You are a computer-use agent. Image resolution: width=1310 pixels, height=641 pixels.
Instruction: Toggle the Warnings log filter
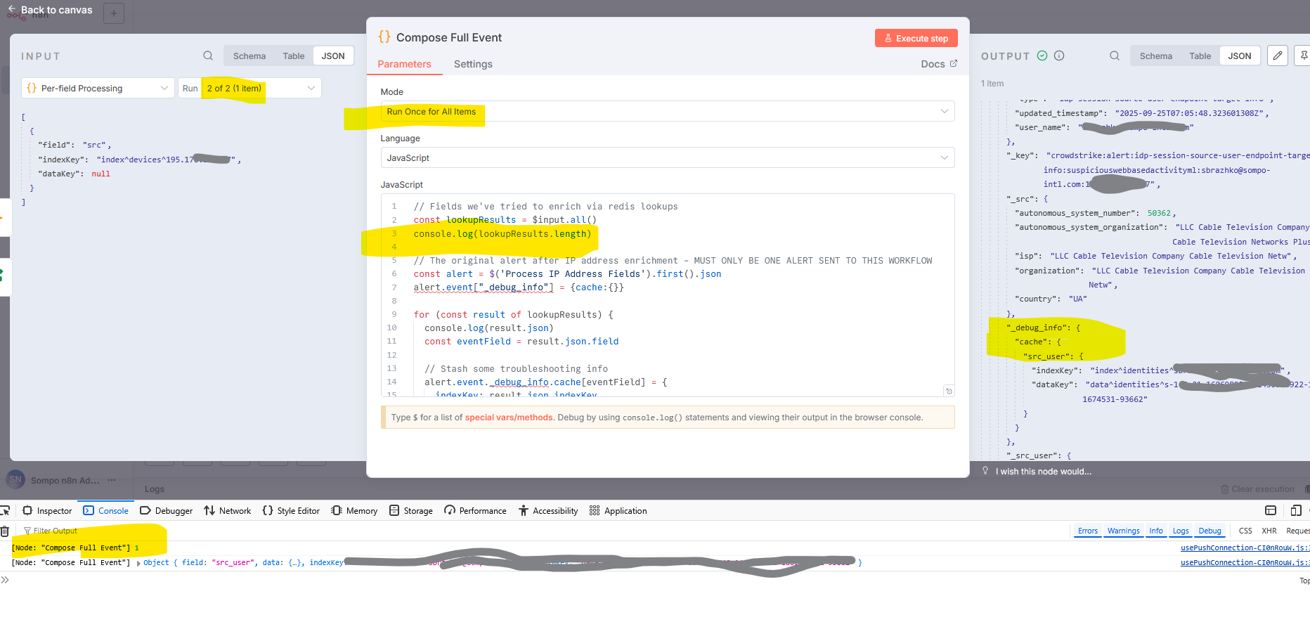click(x=1123, y=531)
